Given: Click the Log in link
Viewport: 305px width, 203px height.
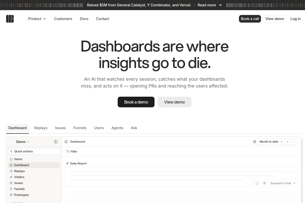Looking at the screenshot, I should click(296, 19).
